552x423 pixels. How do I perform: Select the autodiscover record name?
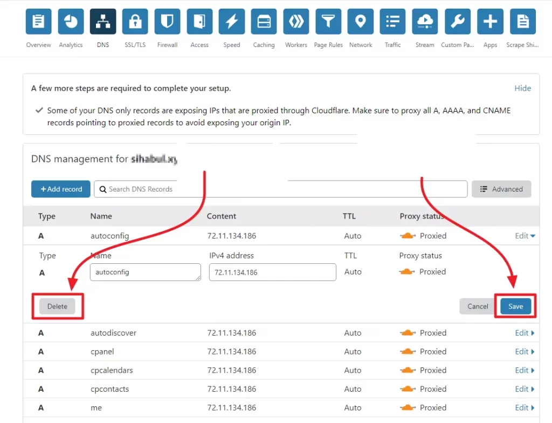point(113,333)
